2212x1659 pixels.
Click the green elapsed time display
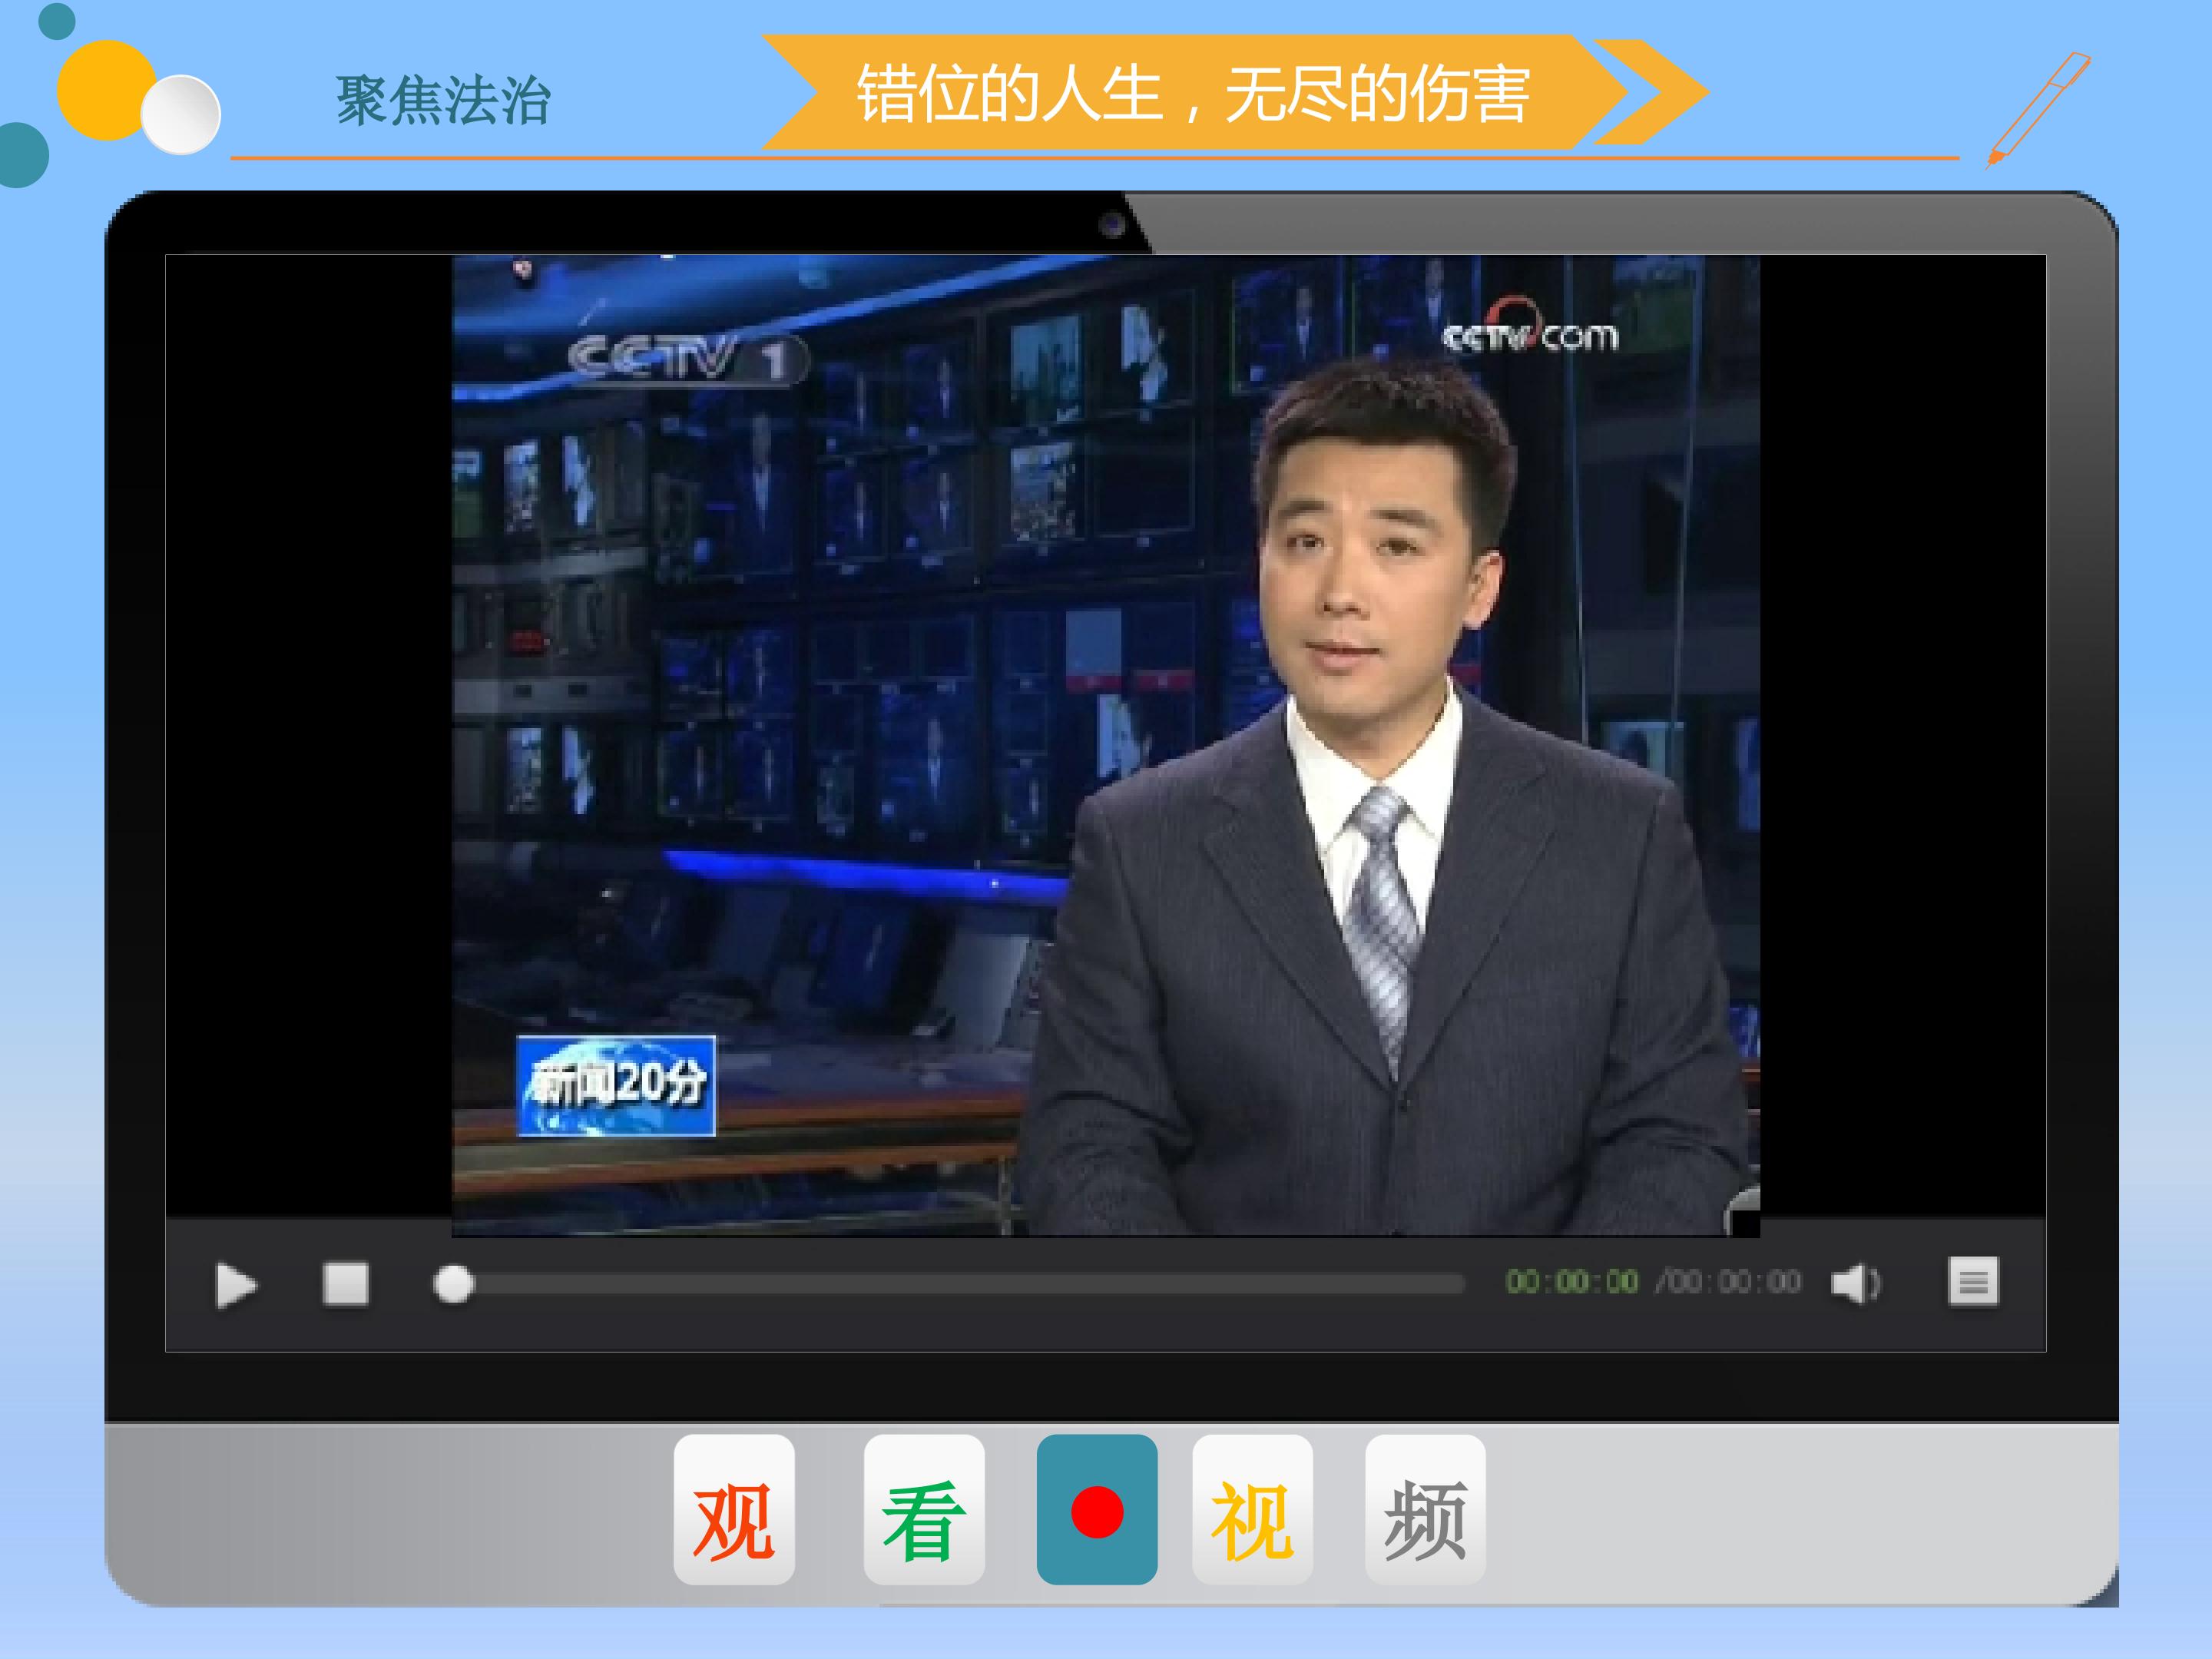pos(1572,1282)
